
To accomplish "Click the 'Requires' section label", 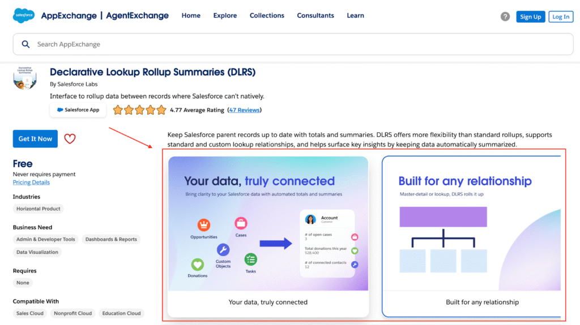I will (25, 271).
